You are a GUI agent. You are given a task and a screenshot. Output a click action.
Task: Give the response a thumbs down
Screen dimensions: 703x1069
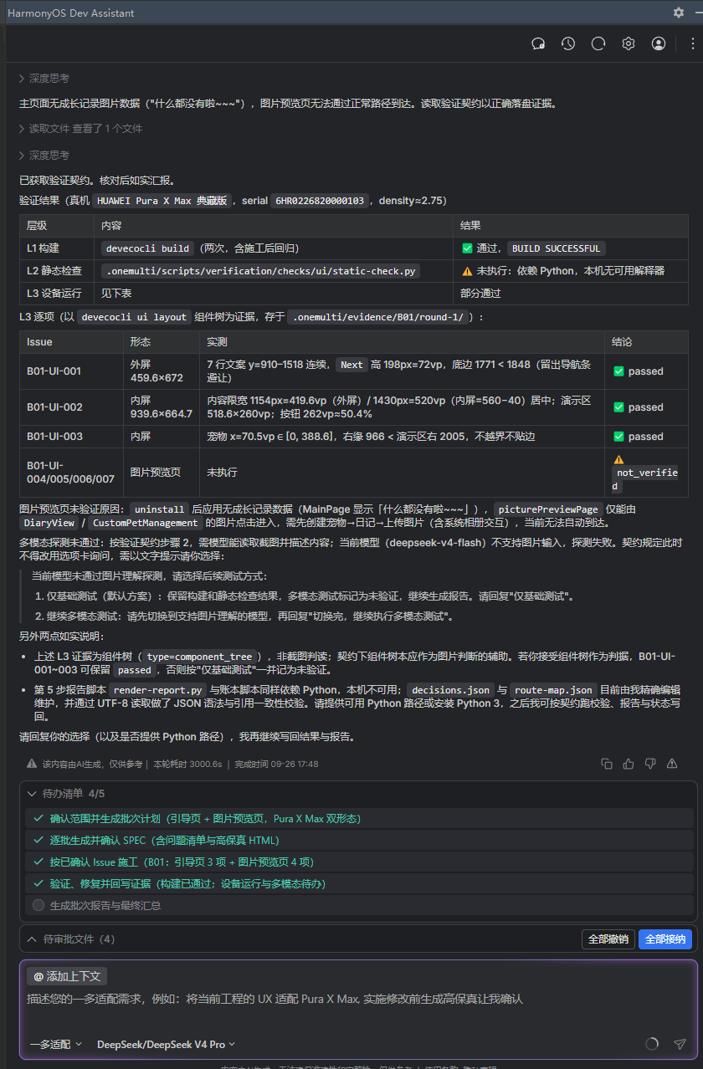[x=650, y=763]
